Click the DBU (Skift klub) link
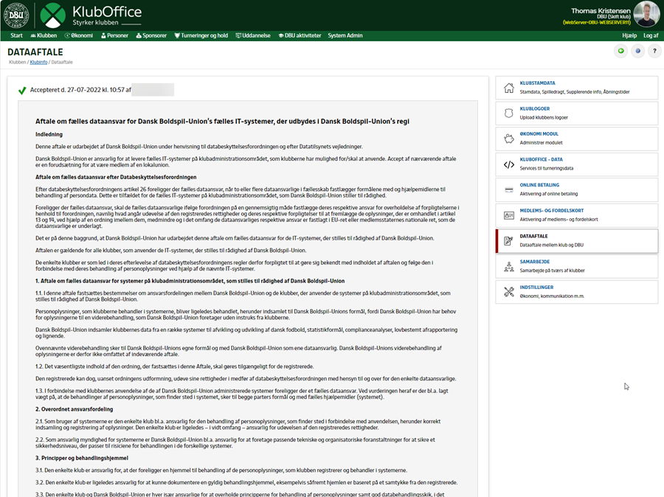664x497 pixels. [x=614, y=16]
